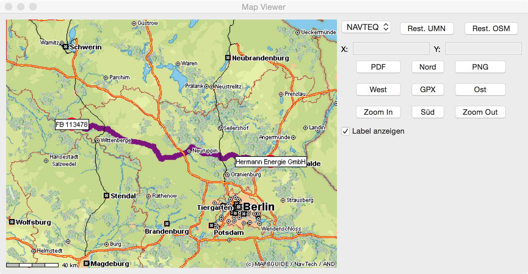Click the Schwerin city marker icon
528x274 pixels.
(66, 47)
